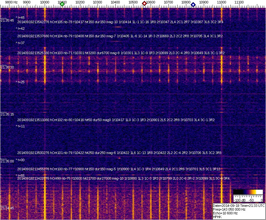The height and width of the screenshot is (220, 266).
Task: Click the 21:35:30 time label
Action: [7, 67]
